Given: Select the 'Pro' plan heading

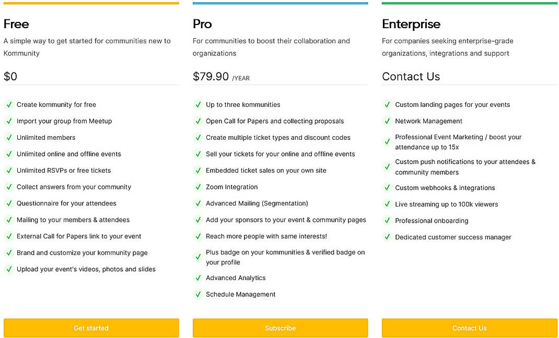Looking at the screenshot, I should [202, 24].
